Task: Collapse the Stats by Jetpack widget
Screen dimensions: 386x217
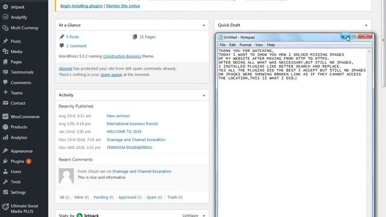Action: coord(204,215)
